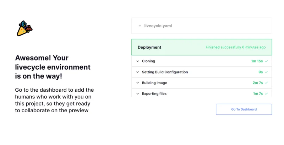Click the Exporting files step label
The width and height of the screenshot is (284, 145).
[x=154, y=93]
